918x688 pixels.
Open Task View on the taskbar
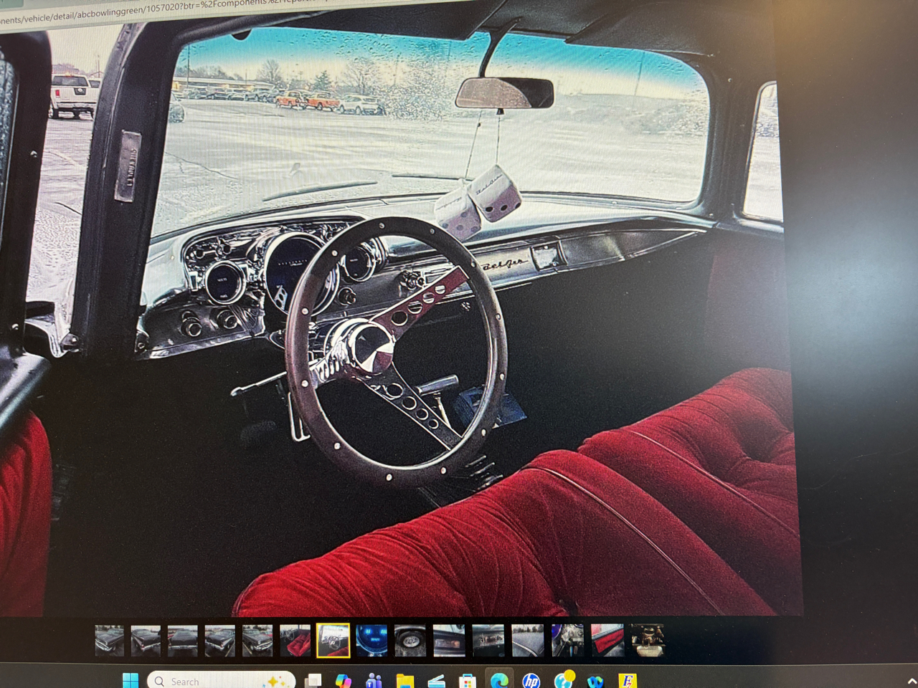tap(313, 680)
